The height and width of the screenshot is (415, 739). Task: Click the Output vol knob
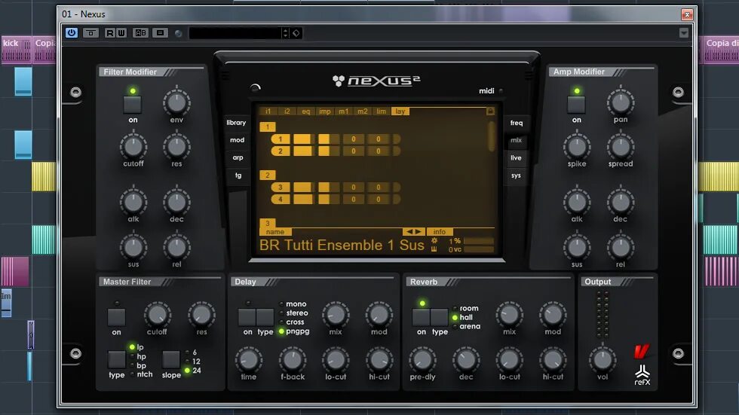pos(603,359)
